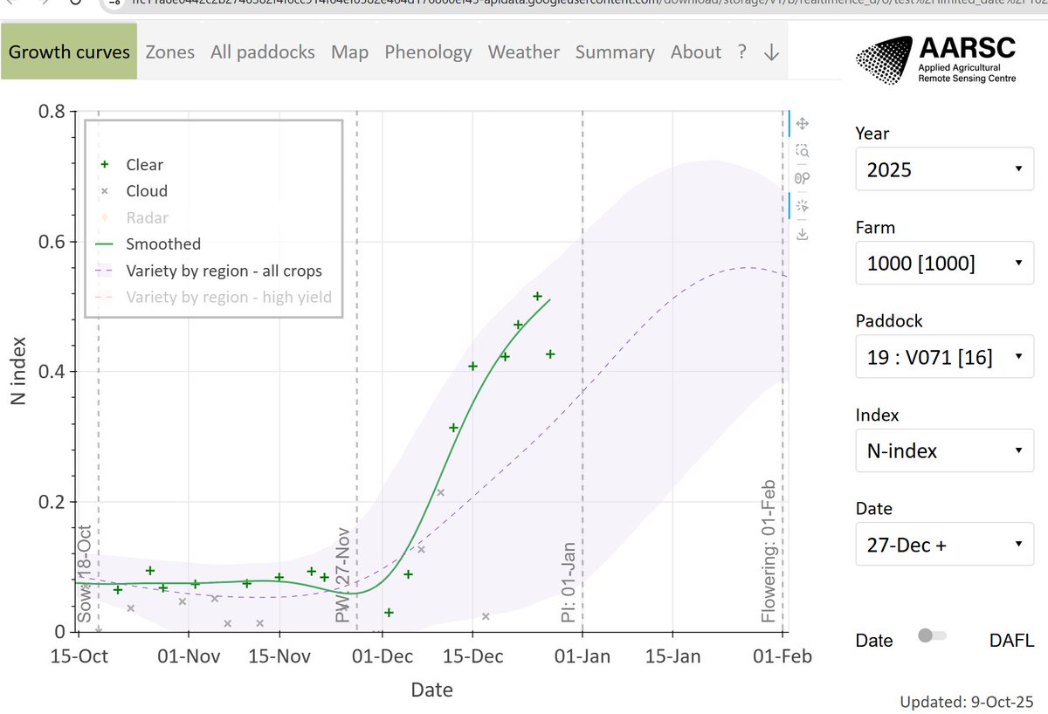Click the 'N index' y-axis title
The height and width of the screenshot is (714, 1048).
(x=17, y=371)
